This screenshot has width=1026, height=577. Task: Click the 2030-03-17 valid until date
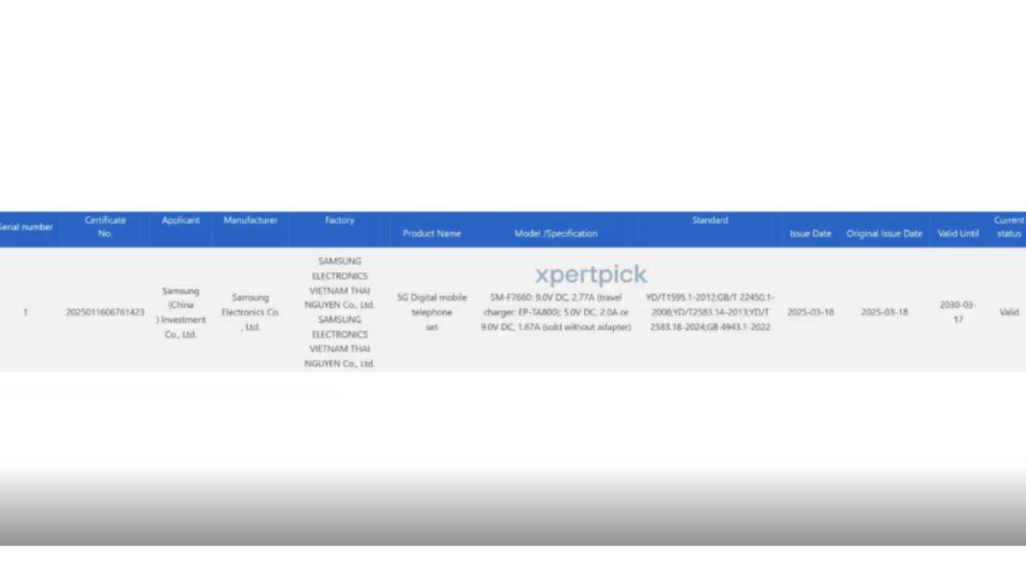tap(958, 312)
